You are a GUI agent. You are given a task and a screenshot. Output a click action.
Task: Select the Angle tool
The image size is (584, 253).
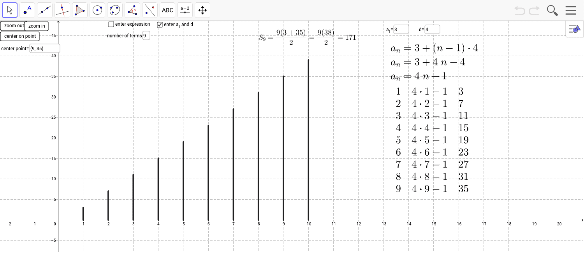132,10
